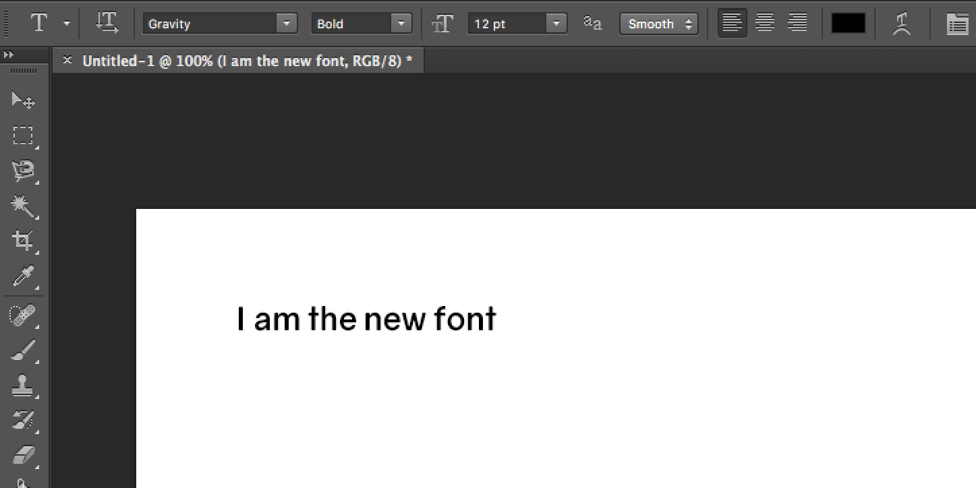Open the text color swatch picker
Image resolution: width=976 pixels, height=488 pixels.
tap(848, 22)
